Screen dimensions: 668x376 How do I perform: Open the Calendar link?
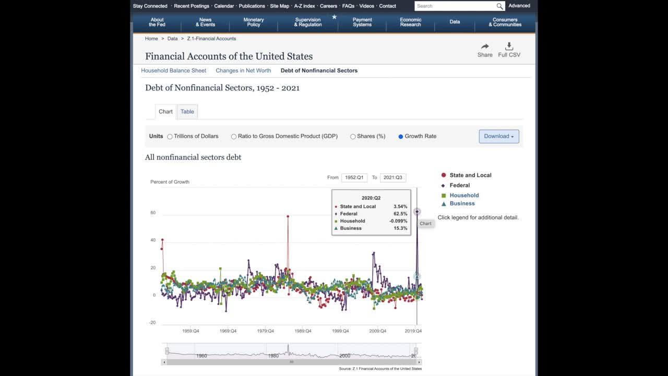pos(224,6)
